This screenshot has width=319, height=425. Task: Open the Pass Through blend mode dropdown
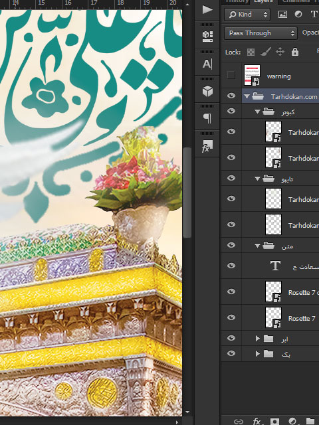[x=261, y=33]
